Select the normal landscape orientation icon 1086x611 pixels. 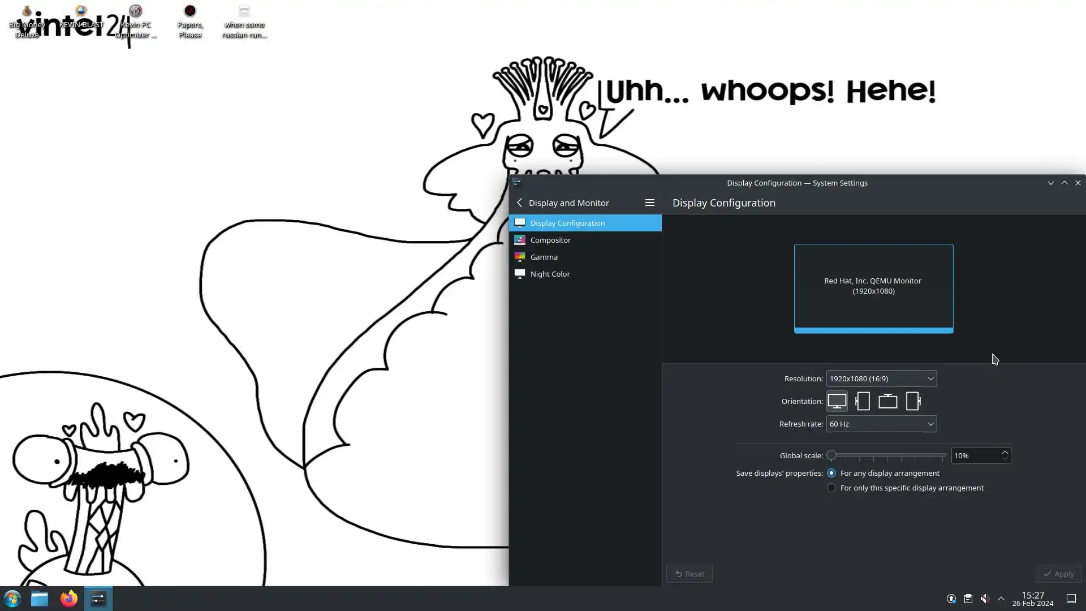[x=837, y=401]
